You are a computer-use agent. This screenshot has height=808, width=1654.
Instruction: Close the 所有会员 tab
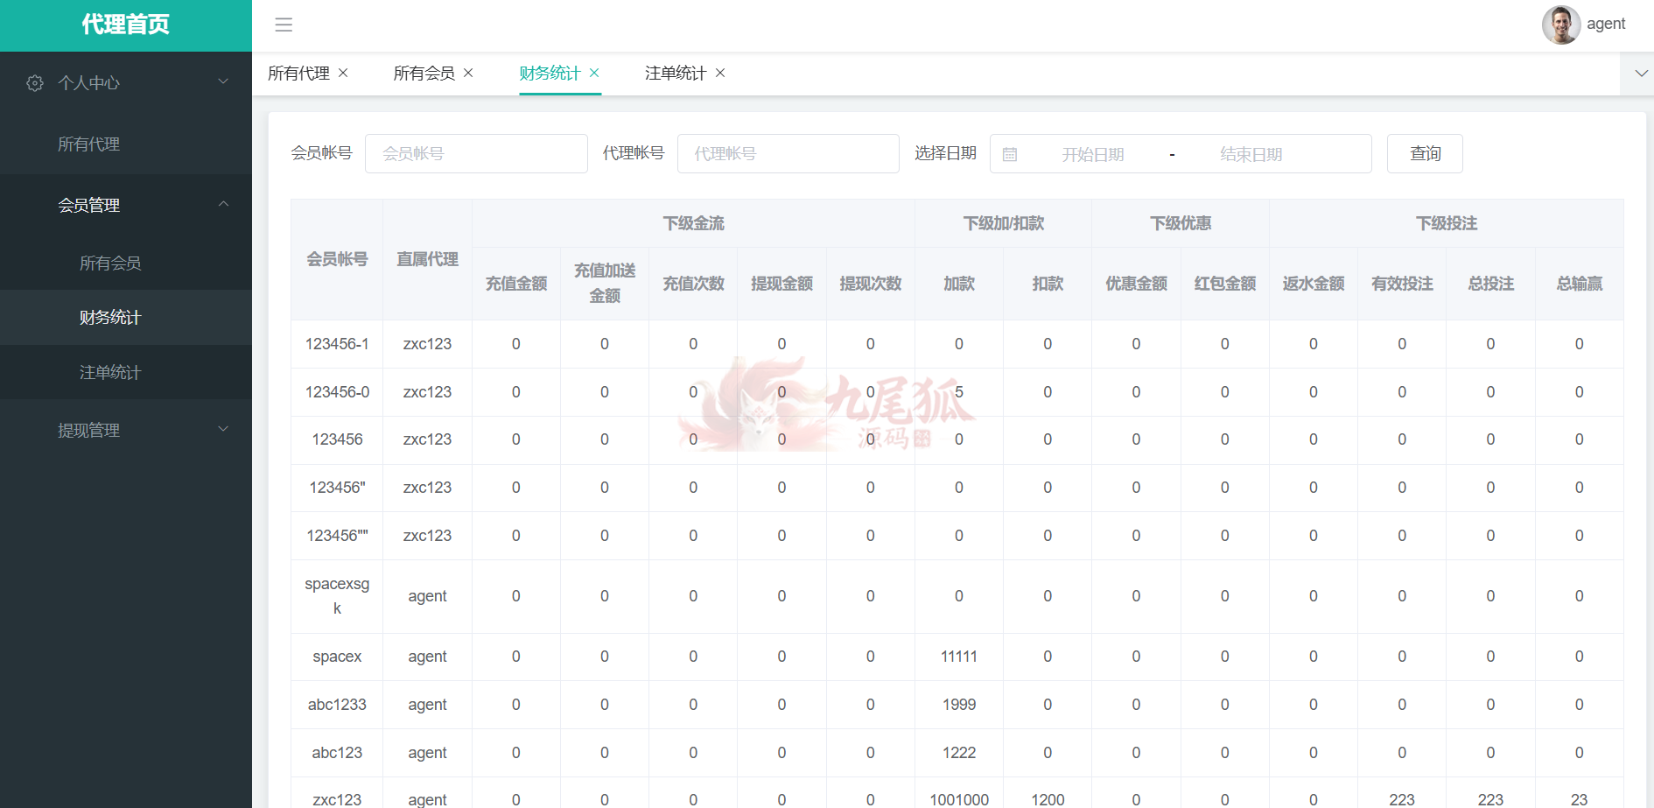click(468, 73)
